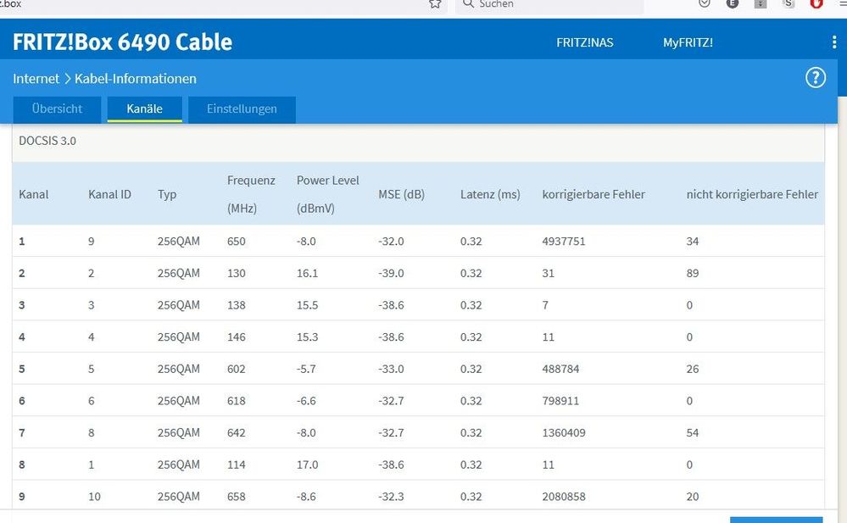This screenshot has height=523, width=847.
Task: Click the Suchen search field
Action: coord(550,4)
